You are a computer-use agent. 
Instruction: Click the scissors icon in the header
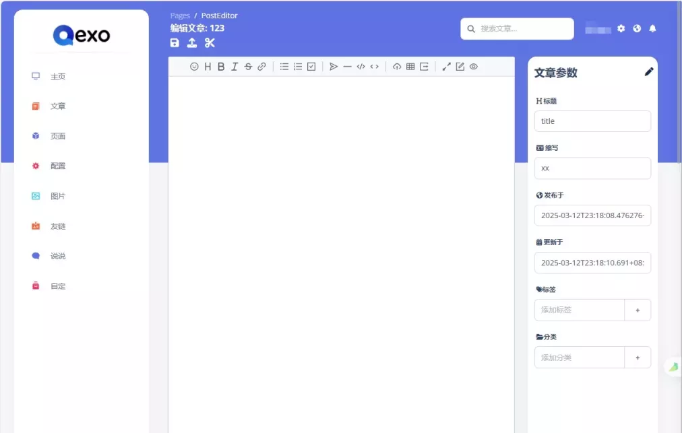pos(210,43)
